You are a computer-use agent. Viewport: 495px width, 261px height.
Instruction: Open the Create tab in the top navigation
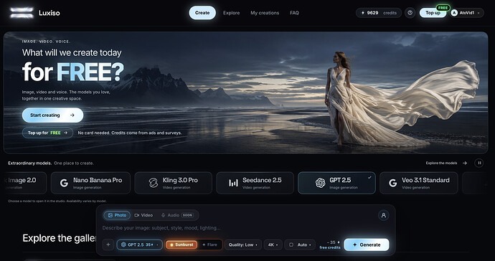click(x=202, y=13)
